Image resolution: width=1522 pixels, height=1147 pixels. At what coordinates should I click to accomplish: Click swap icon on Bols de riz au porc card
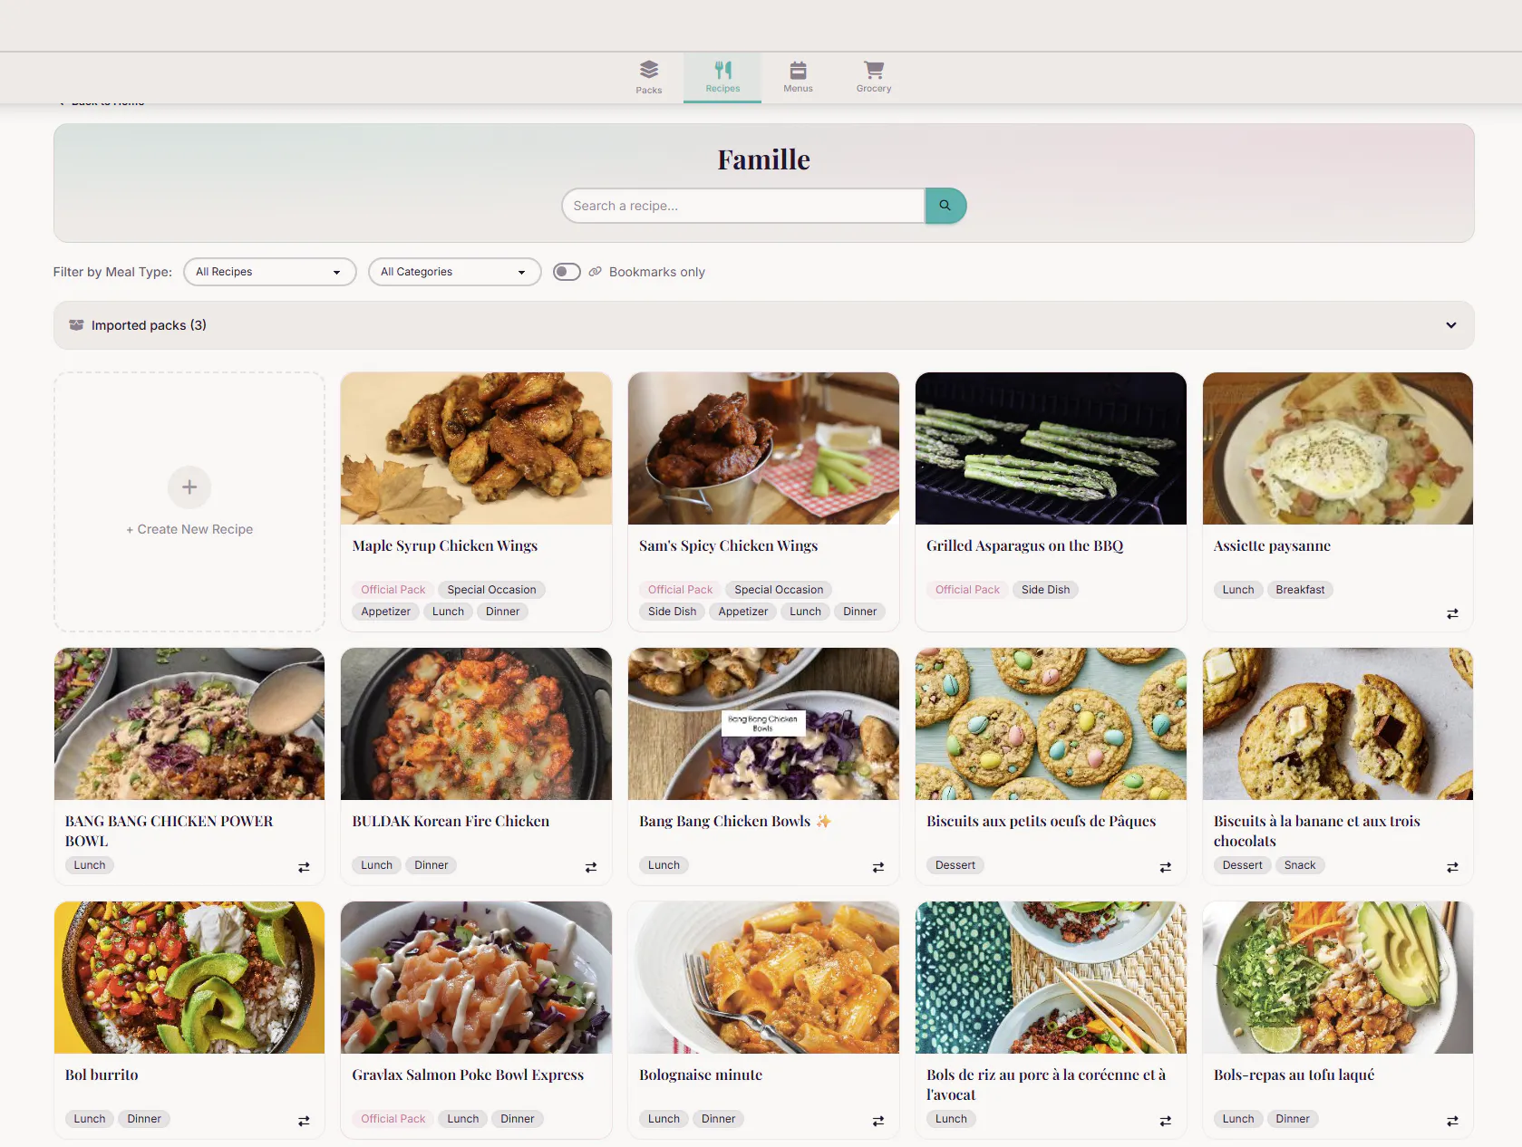(1166, 1121)
